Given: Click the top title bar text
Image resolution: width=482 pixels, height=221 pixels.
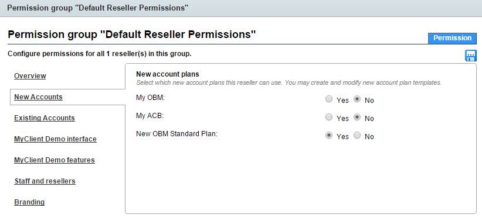Looking at the screenshot, I should point(98,8).
